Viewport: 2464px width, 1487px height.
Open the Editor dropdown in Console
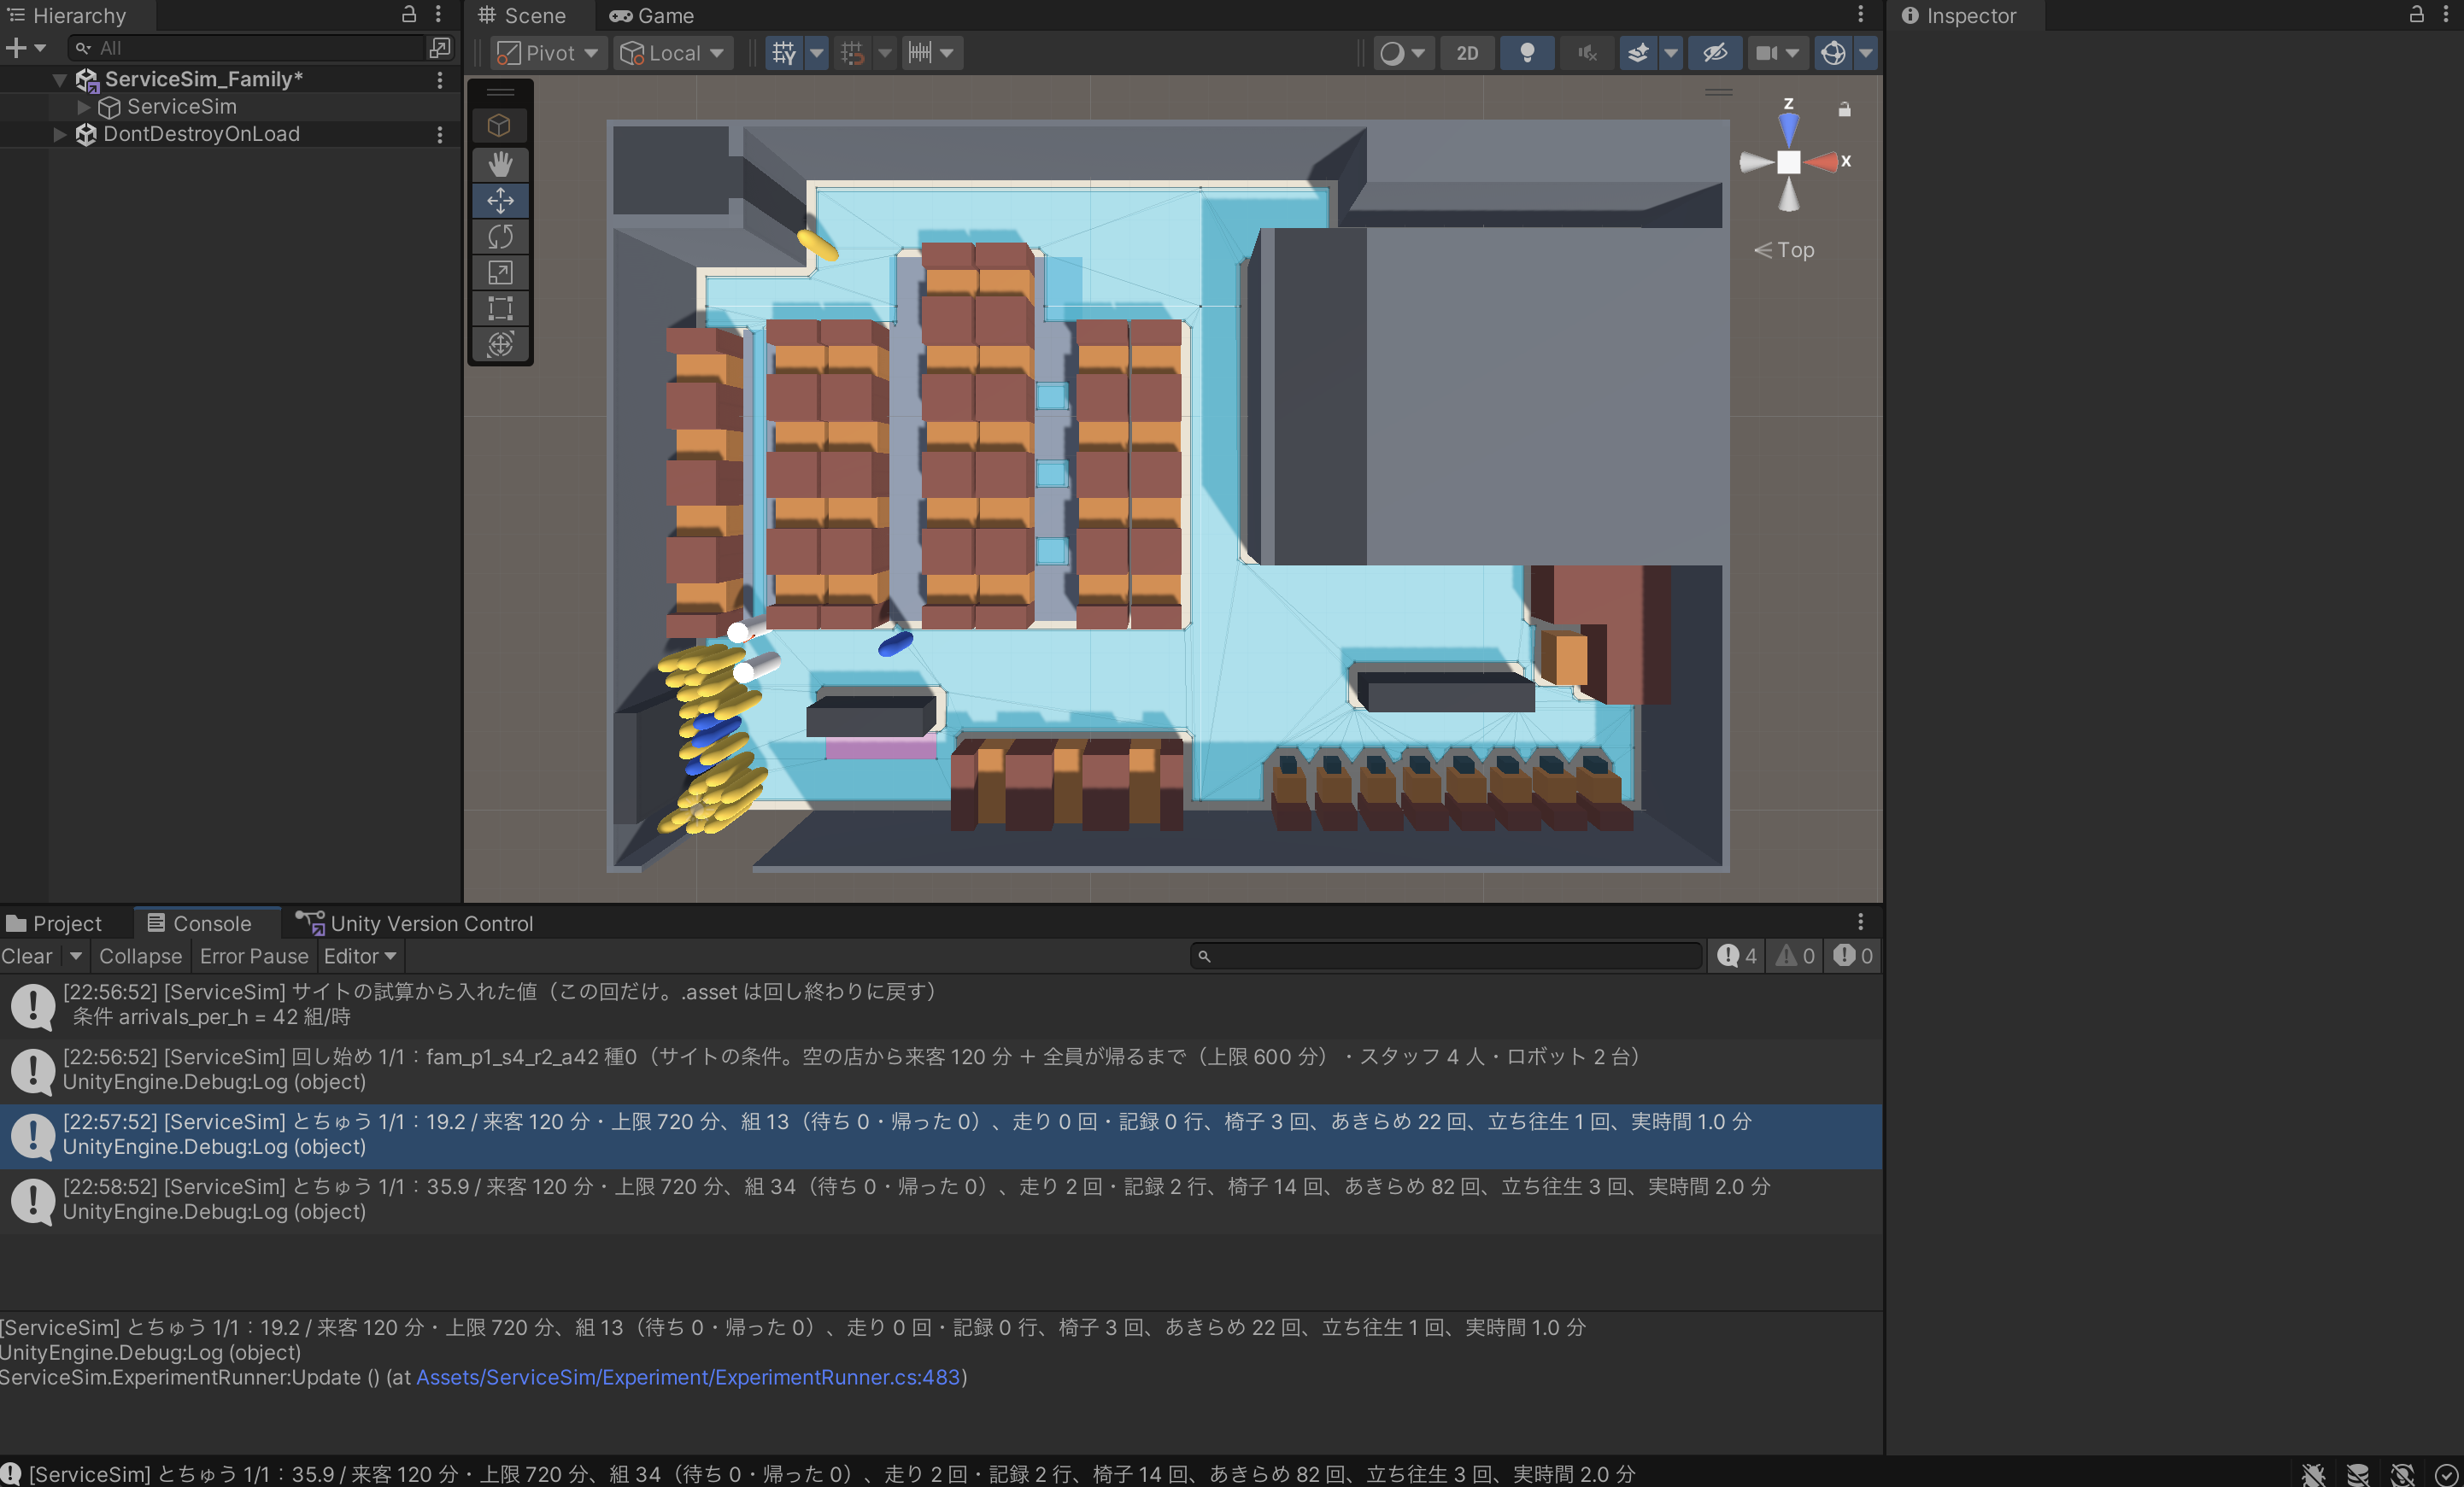[360, 956]
